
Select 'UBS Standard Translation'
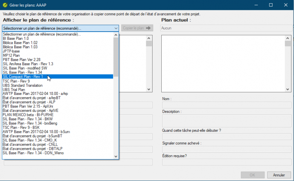[58, 85]
